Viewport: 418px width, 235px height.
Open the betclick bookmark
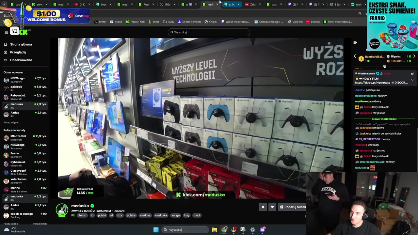pos(313,22)
